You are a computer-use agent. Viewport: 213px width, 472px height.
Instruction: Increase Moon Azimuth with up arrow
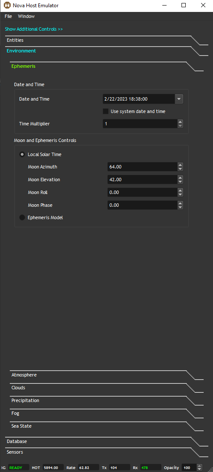coord(180,165)
